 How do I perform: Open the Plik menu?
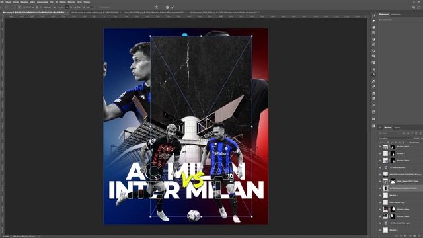(x=2, y=2)
